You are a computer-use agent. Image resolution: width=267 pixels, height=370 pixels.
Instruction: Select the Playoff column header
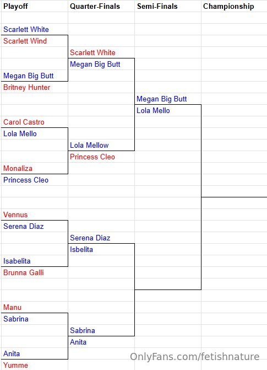pos(35,6)
